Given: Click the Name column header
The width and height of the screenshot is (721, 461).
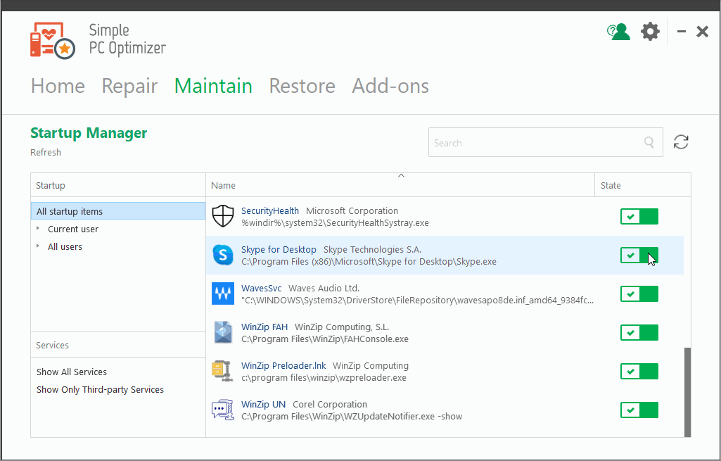Looking at the screenshot, I should click(400, 185).
